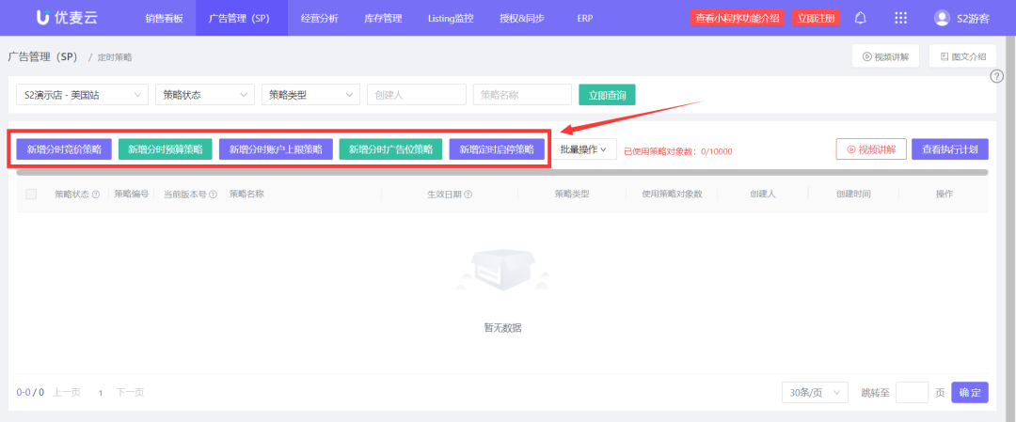Click the notification bell icon
The width and height of the screenshot is (1016, 422).
(860, 18)
